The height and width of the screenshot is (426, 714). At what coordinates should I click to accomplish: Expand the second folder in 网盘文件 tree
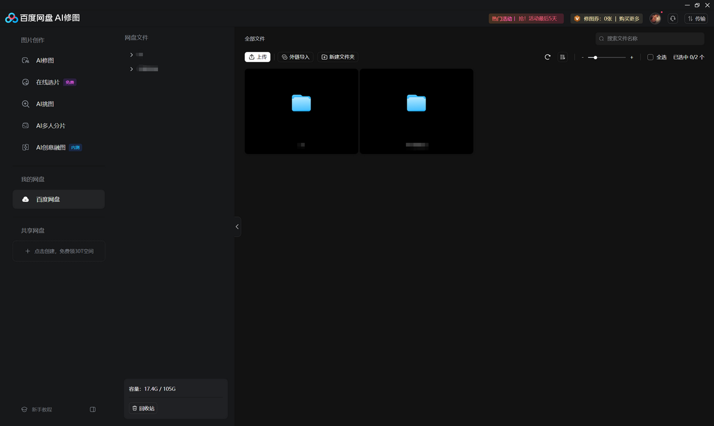(132, 69)
